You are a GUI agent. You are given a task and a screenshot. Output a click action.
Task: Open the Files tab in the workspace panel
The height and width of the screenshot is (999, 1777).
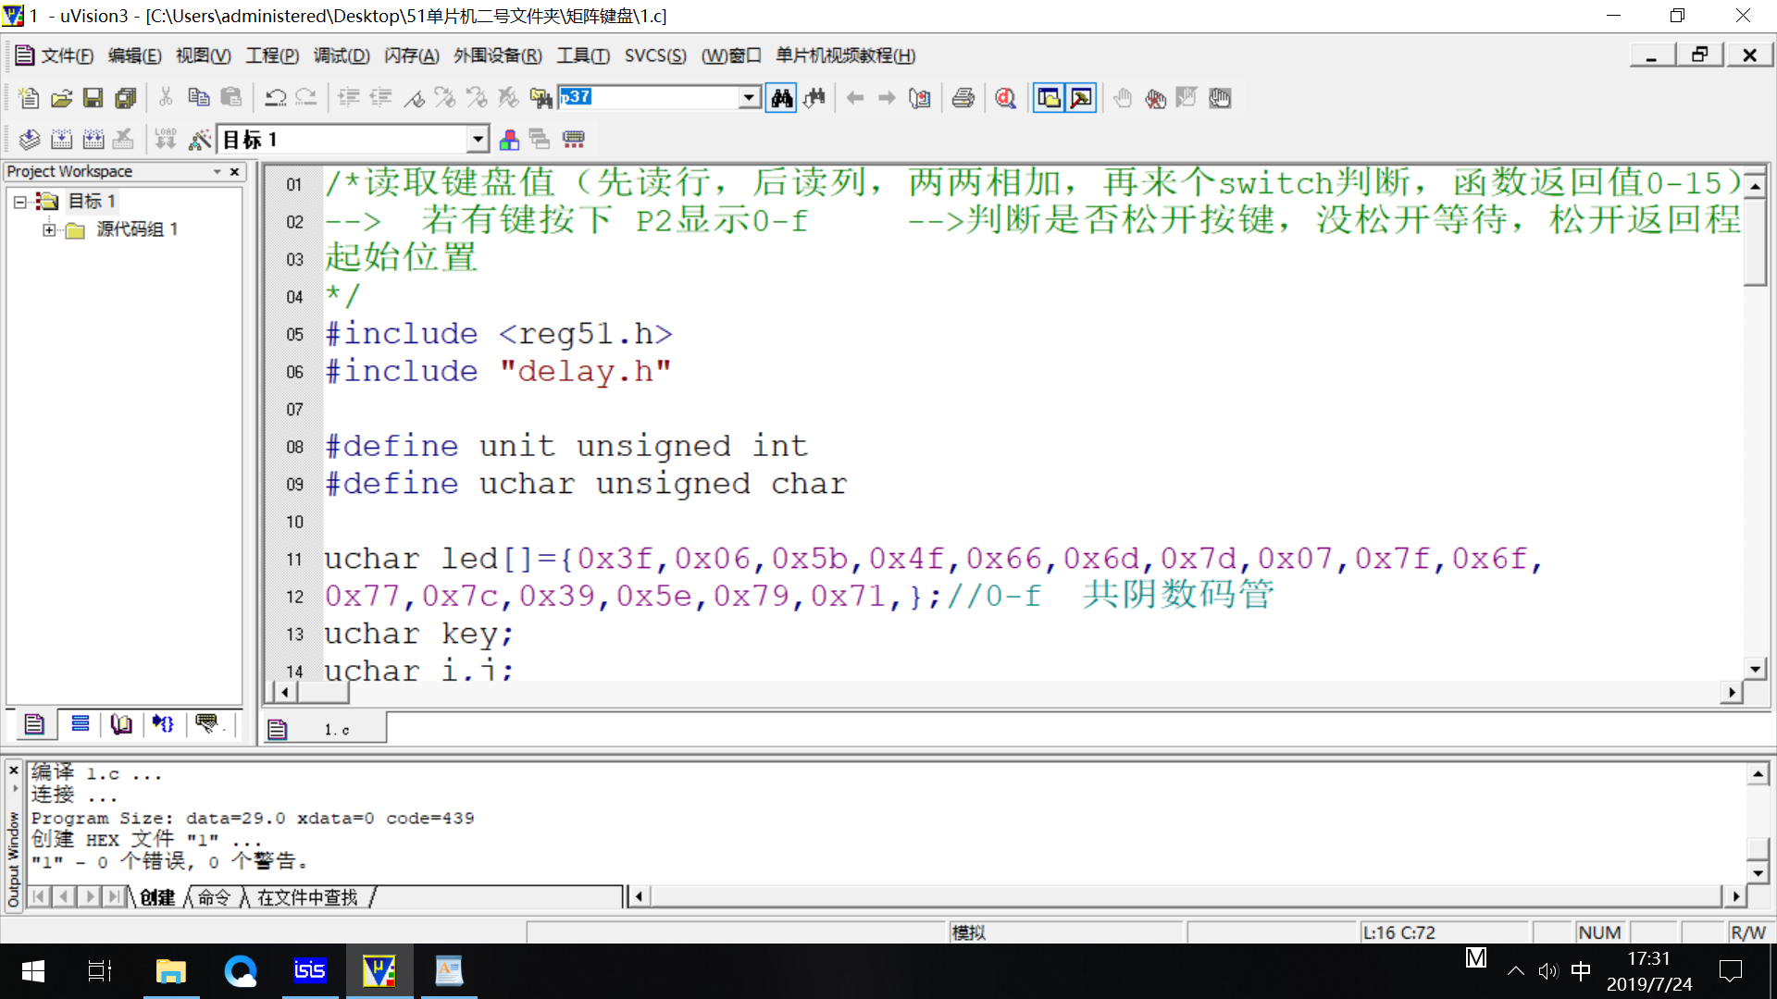coord(34,724)
